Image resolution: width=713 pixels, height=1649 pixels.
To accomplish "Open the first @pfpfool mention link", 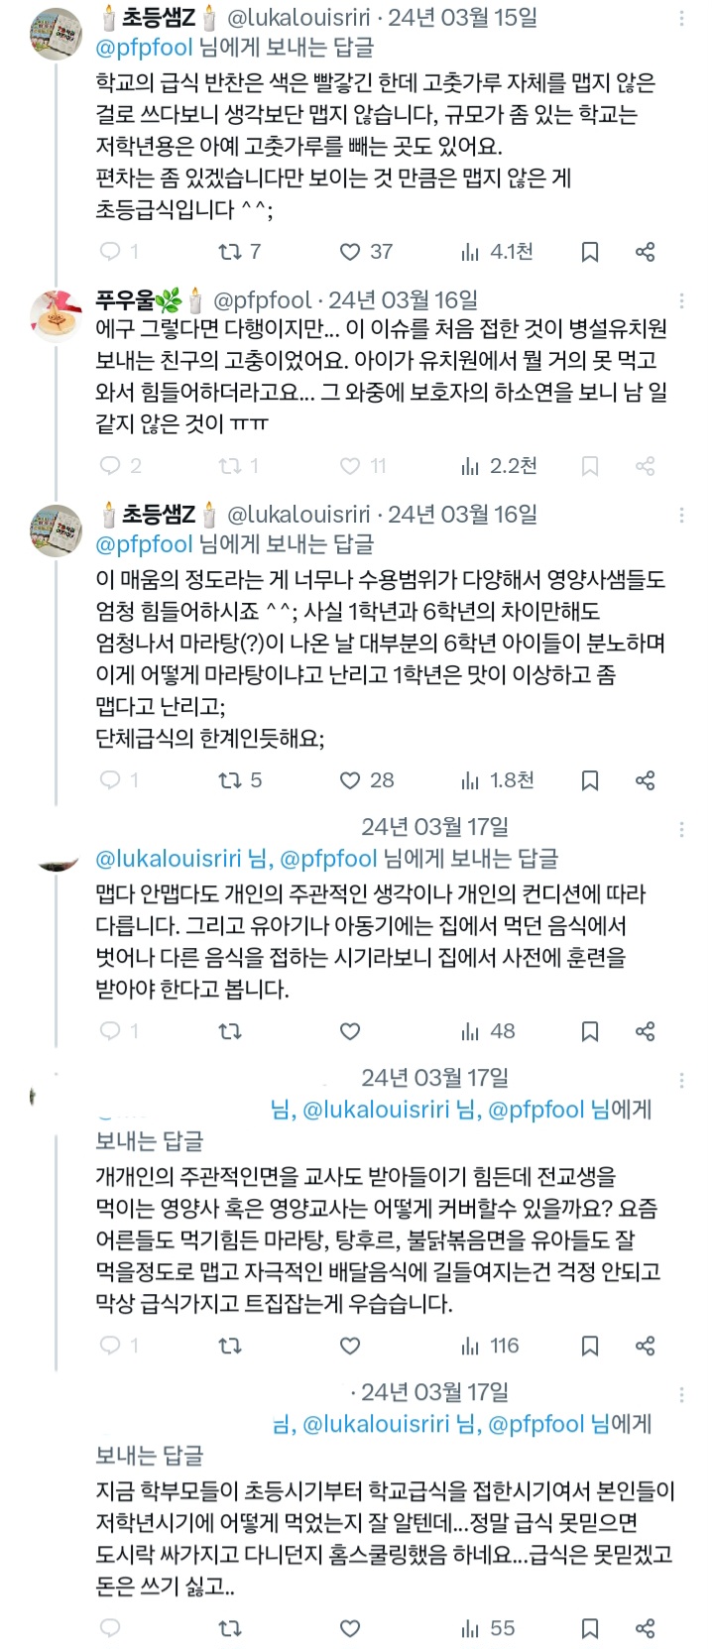I will tap(144, 47).
